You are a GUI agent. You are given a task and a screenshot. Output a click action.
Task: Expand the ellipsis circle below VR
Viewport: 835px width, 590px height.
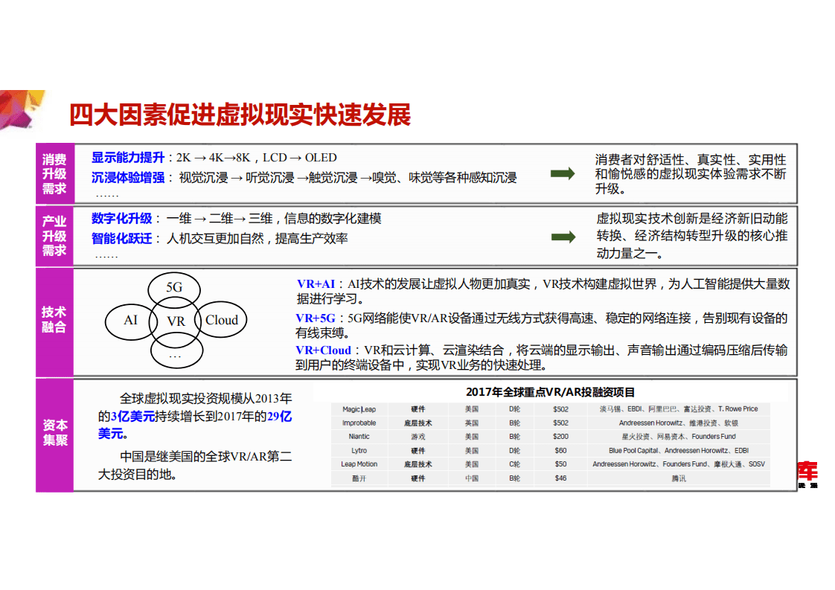[x=176, y=356]
